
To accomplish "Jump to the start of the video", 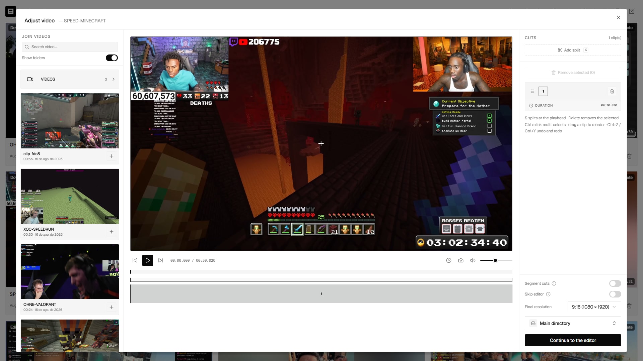I will point(135,260).
